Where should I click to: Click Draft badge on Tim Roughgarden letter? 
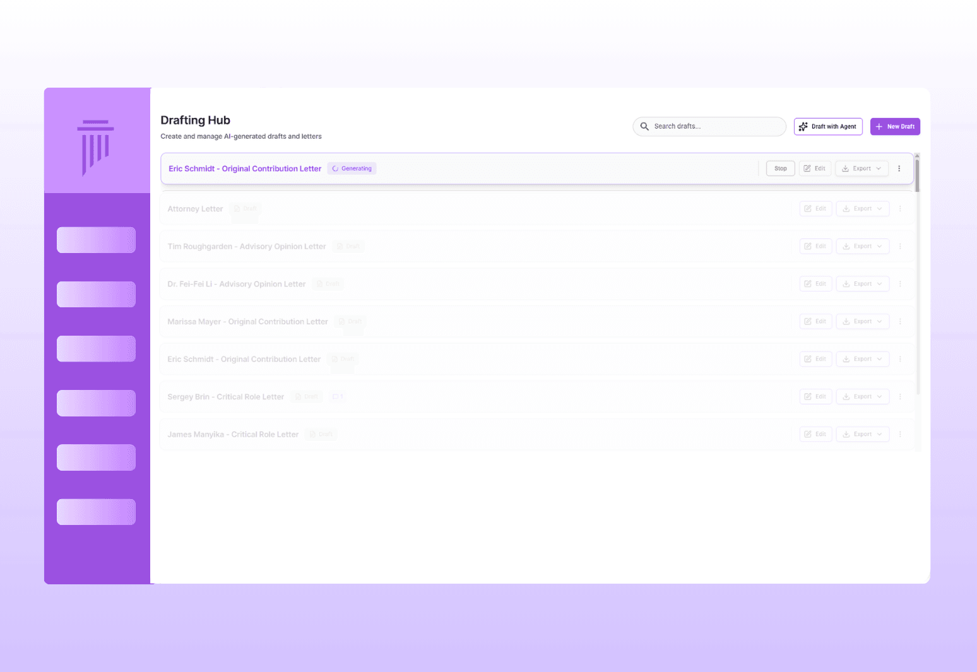(x=348, y=246)
